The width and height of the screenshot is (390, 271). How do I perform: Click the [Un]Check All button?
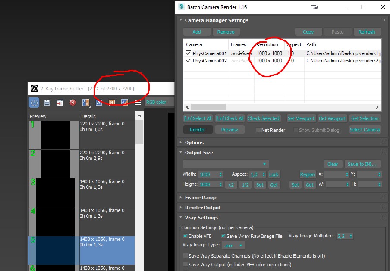point(230,118)
